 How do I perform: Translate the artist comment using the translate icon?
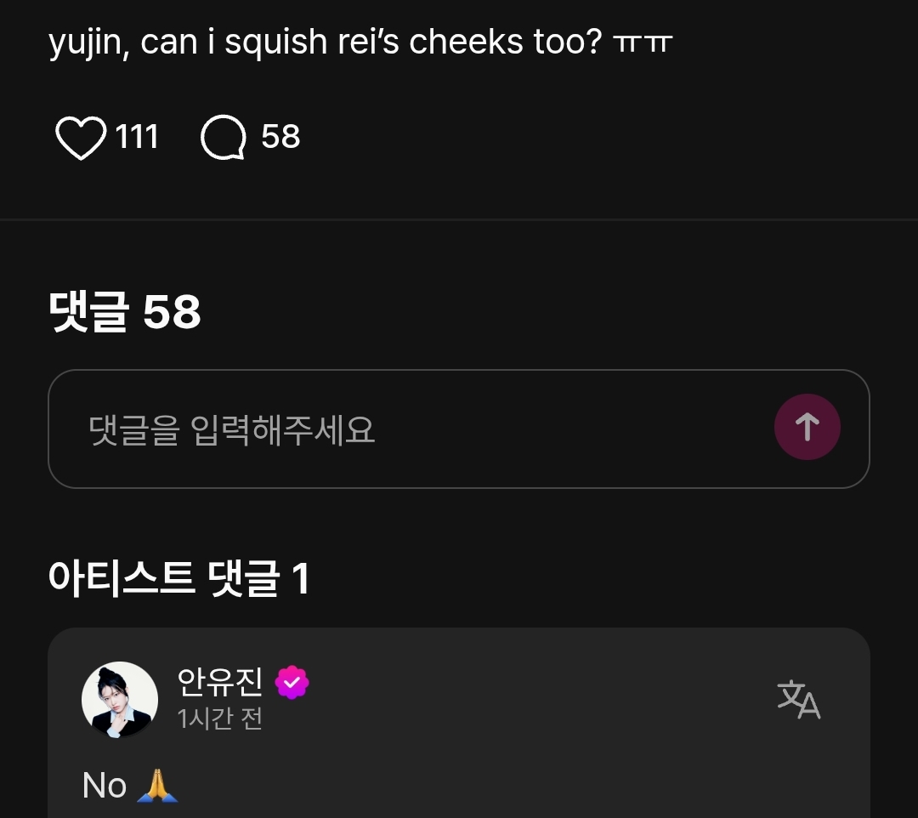798,699
